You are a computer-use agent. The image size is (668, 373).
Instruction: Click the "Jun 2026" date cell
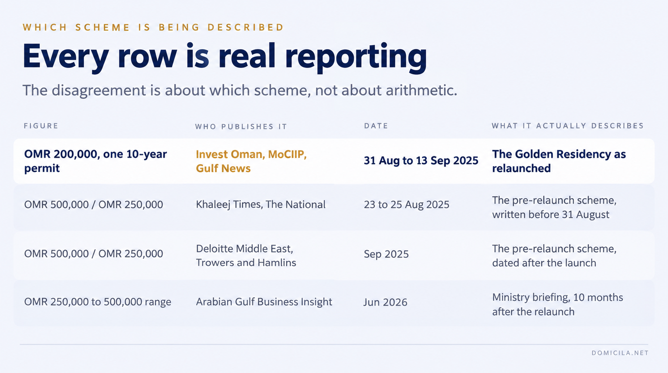tap(385, 302)
